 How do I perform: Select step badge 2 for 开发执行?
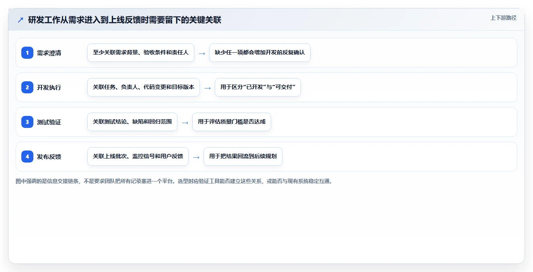click(x=27, y=87)
